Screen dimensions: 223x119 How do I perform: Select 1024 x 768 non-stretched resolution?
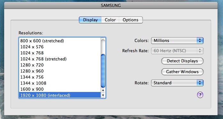(x=60, y=53)
